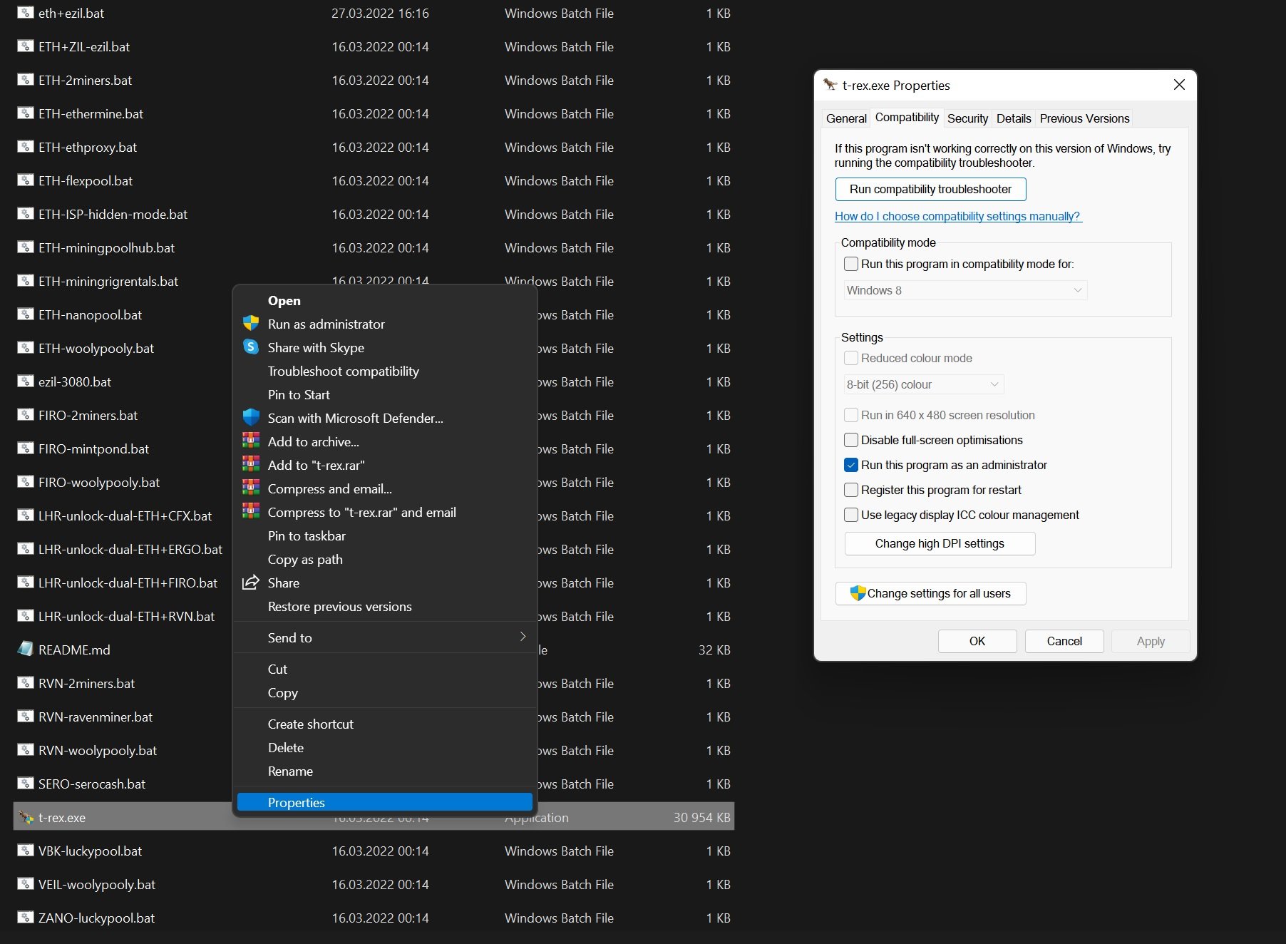Screen dimensions: 1286x944
Task: Click the LHR-unlock-dual-ETH+CFX.bat file icon
Action: coord(26,515)
